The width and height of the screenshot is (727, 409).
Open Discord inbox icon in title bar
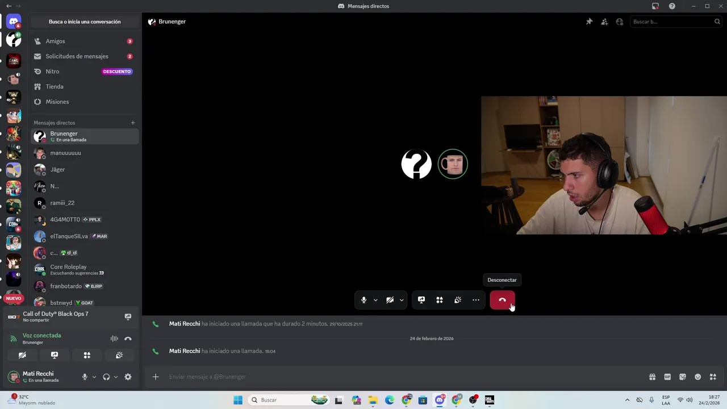[655, 6]
